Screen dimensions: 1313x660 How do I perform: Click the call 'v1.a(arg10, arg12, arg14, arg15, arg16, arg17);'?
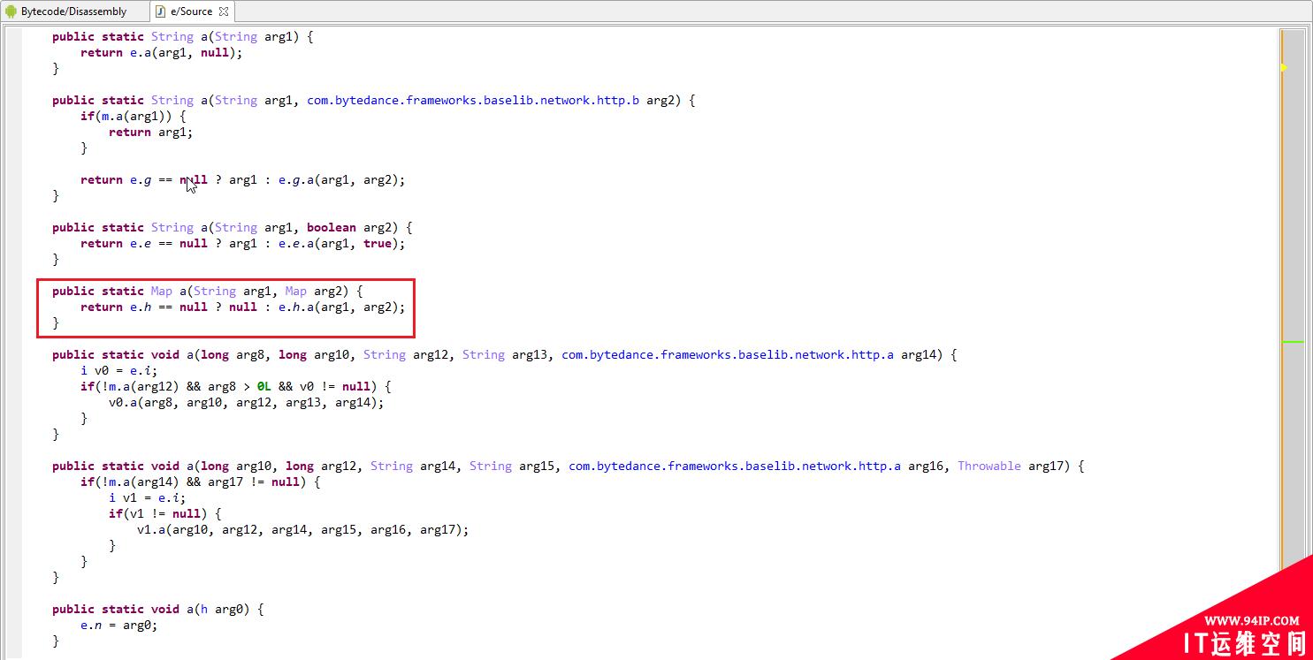point(302,529)
